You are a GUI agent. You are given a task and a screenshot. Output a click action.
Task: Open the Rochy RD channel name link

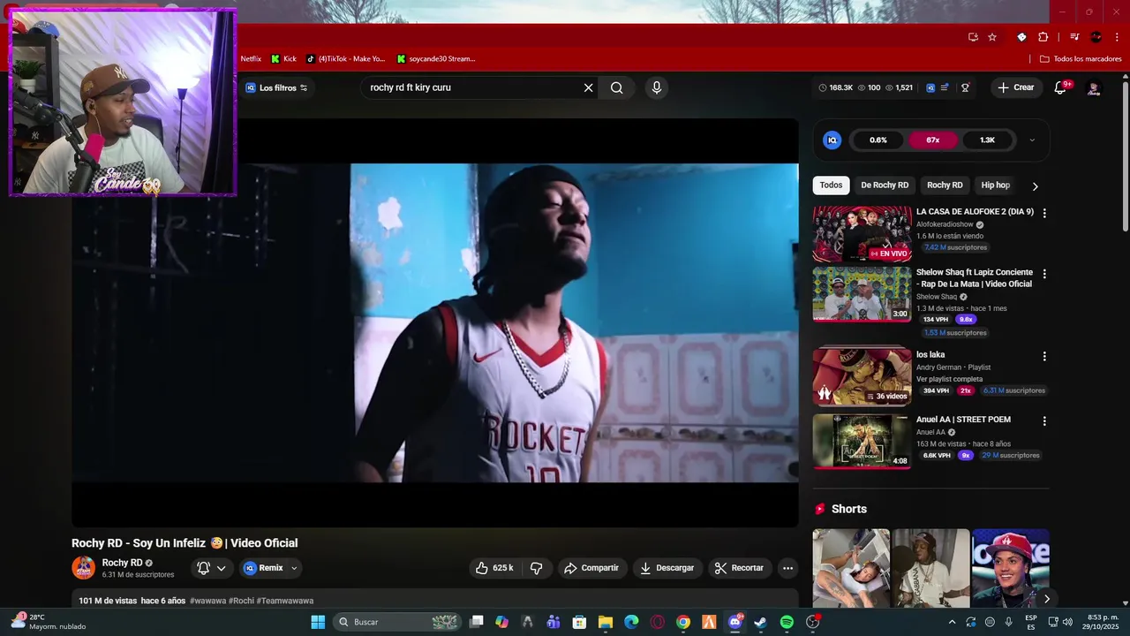point(122,563)
